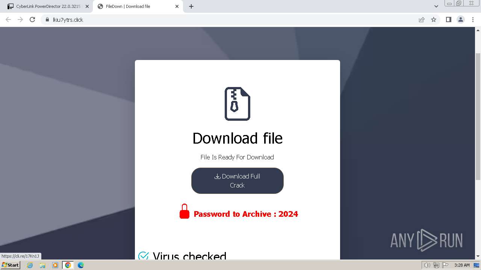Open the Windows Start menu
Image resolution: width=481 pixels, height=270 pixels.
coord(10,265)
